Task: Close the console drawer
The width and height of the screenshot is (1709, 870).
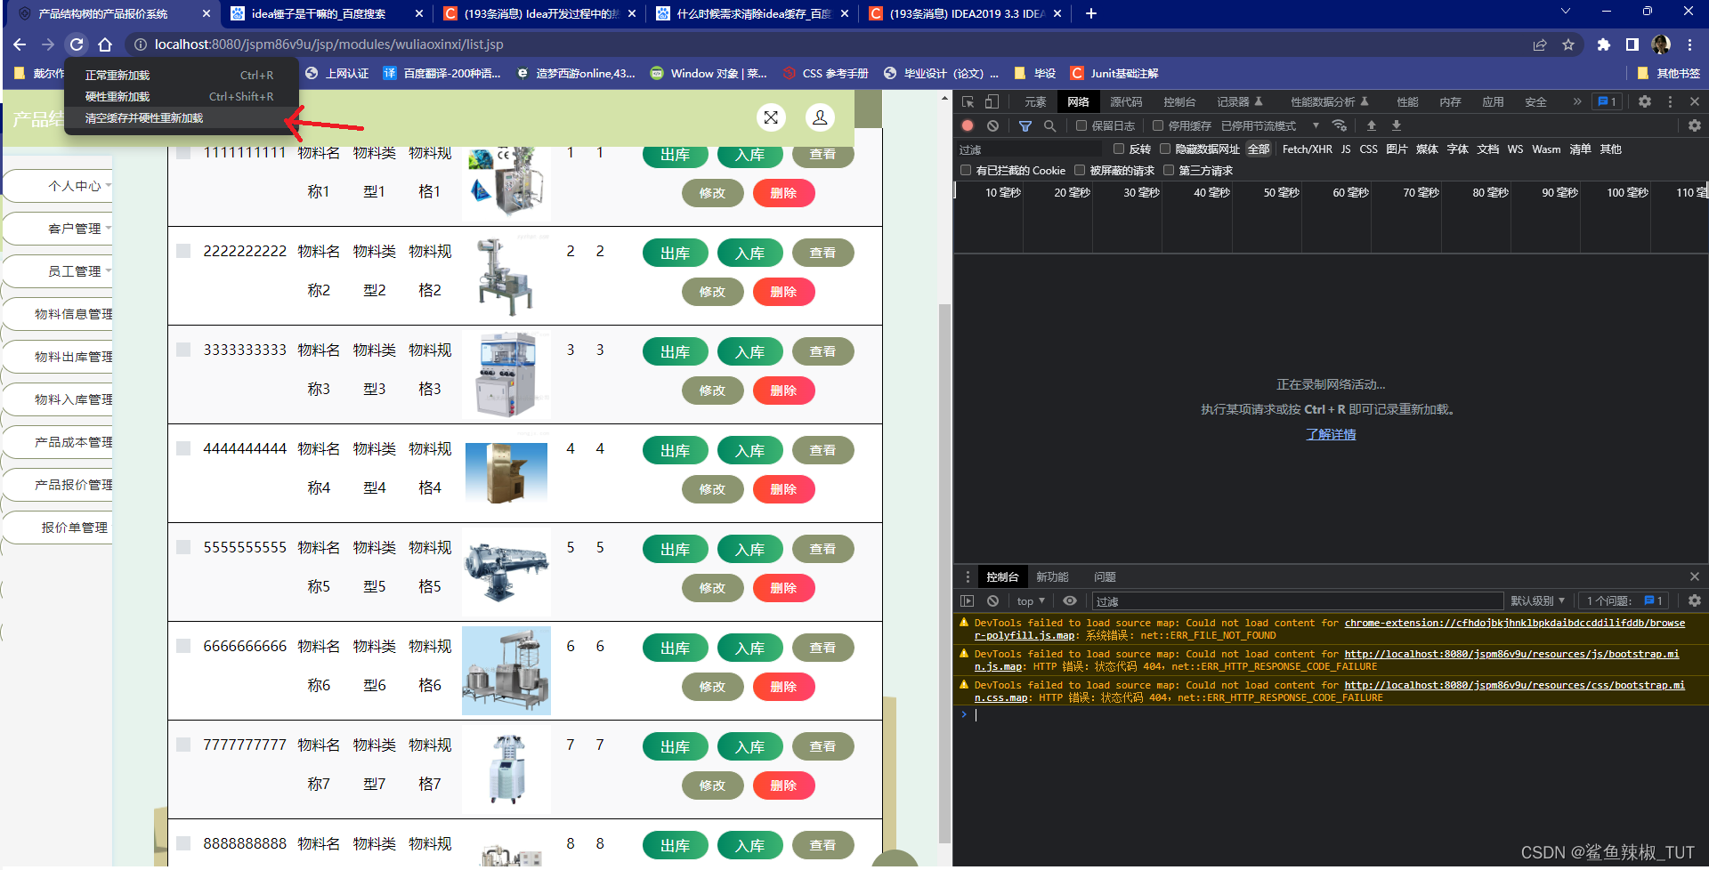Action: (1695, 577)
